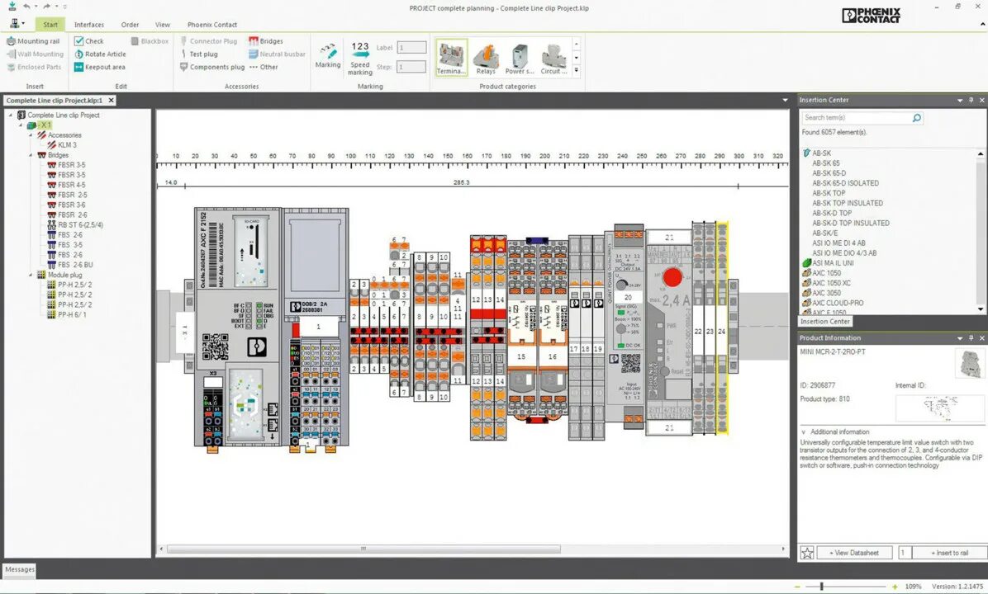Collapse the Accessories tree node

point(31,135)
